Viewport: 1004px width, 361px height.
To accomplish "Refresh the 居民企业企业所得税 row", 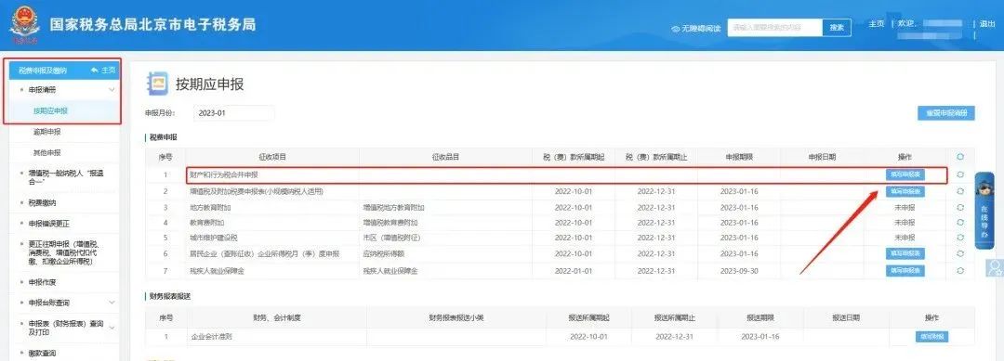I will click(959, 253).
